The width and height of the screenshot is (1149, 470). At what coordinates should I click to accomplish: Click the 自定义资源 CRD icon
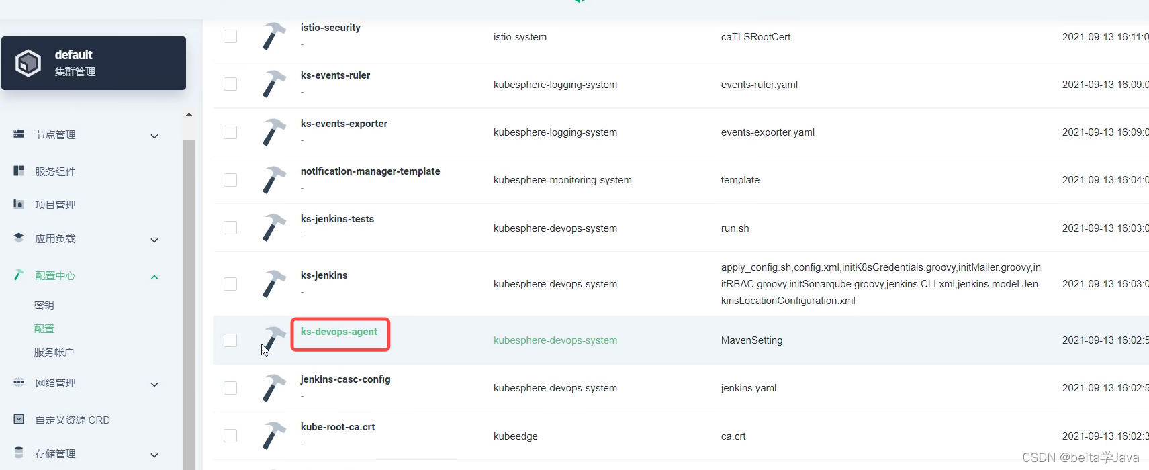(x=19, y=419)
